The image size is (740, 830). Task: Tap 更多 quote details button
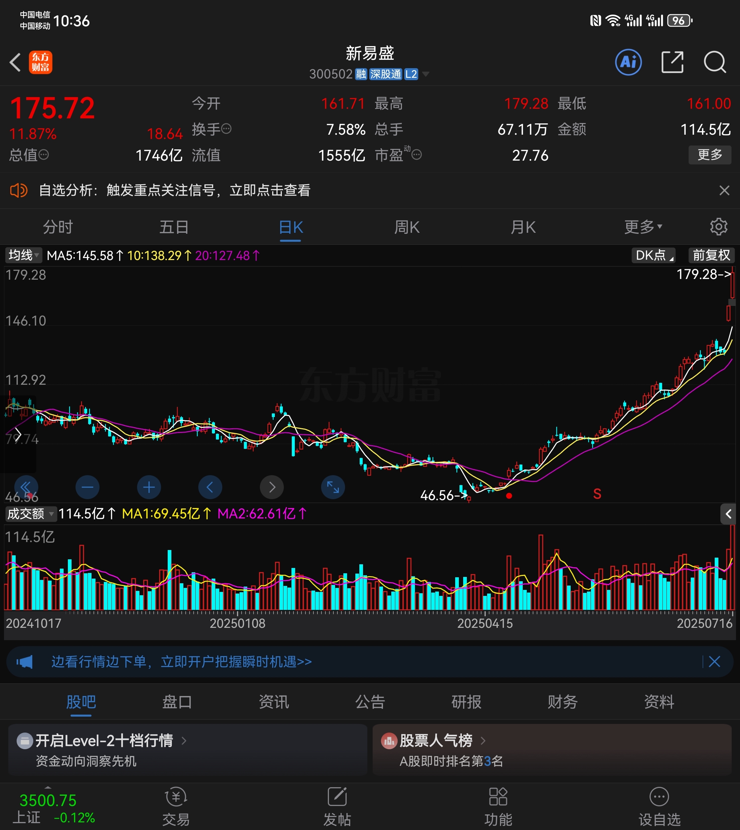click(x=710, y=155)
